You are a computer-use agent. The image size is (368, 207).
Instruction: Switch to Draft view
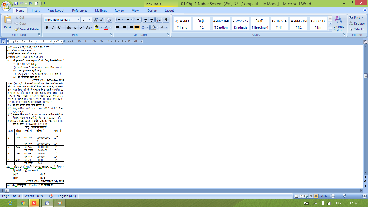click(x=316, y=196)
